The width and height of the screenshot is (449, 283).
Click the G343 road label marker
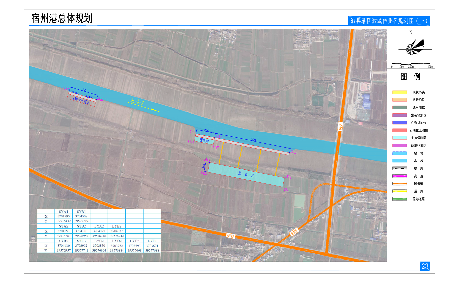click(230, 236)
